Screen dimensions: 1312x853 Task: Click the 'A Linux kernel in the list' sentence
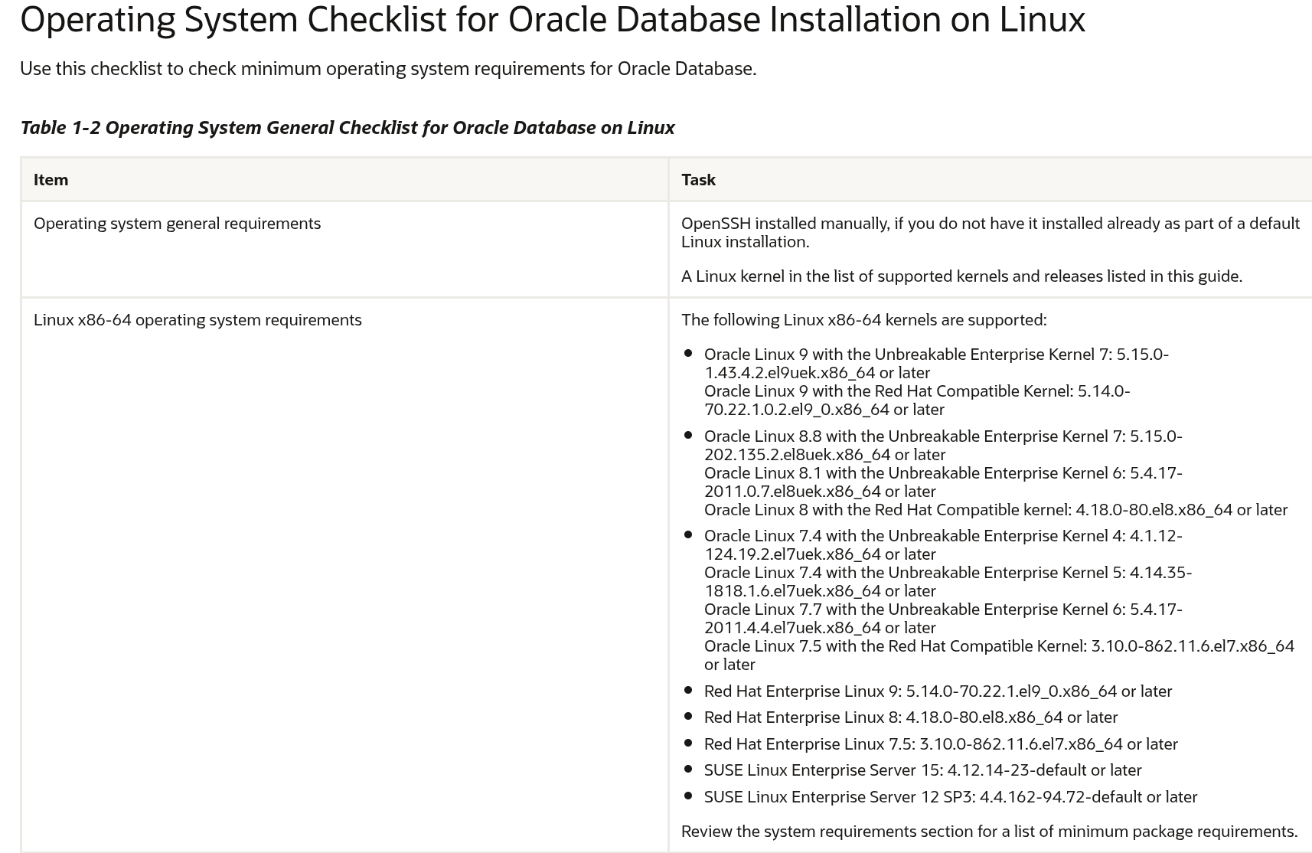(x=961, y=276)
